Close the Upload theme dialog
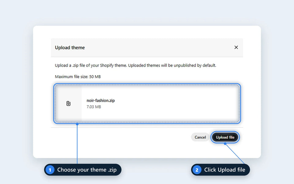 [x=236, y=47]
